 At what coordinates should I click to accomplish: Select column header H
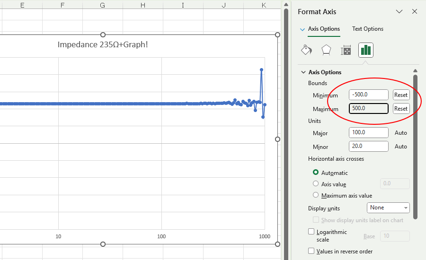tap(143, 5)
